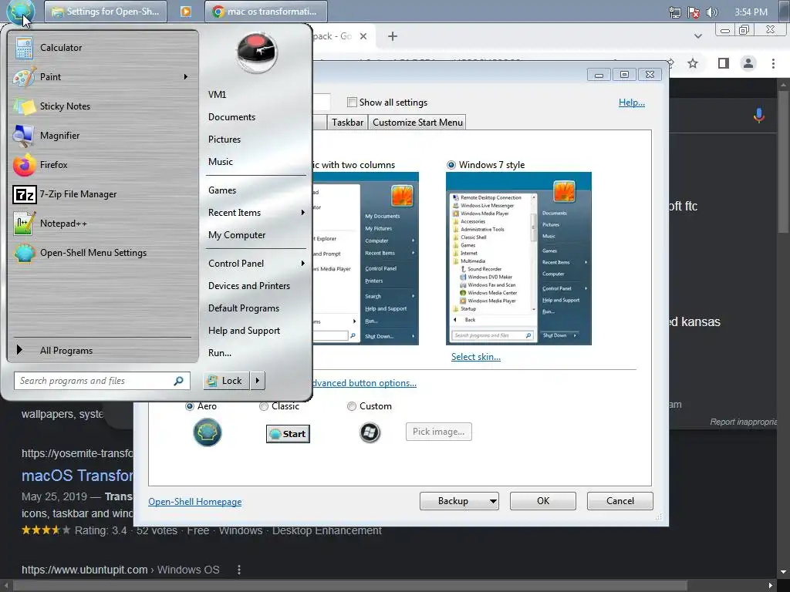Viewport: 790px width, 592px height.
Task: Launch Notepad++
Action: click(x=103, y=223)
